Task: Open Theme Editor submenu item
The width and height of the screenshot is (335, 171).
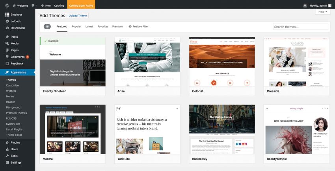Action: pyautogui.click(x=14, y=135)
